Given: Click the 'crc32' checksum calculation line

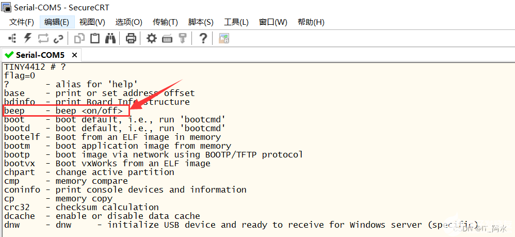Looking at the screenshot, I should pos(82,208).
